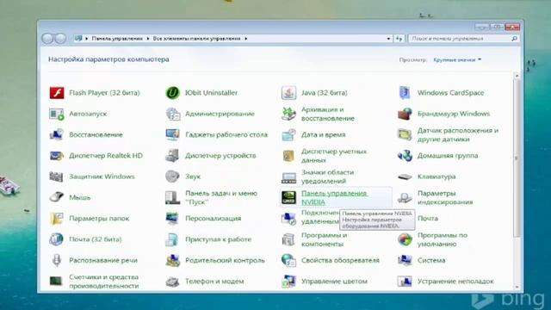Image resolution: width=551 pixels, height=310 pixels.
Task: Click the vertical scrollbar thumb
Action: [x=517, y=158]
